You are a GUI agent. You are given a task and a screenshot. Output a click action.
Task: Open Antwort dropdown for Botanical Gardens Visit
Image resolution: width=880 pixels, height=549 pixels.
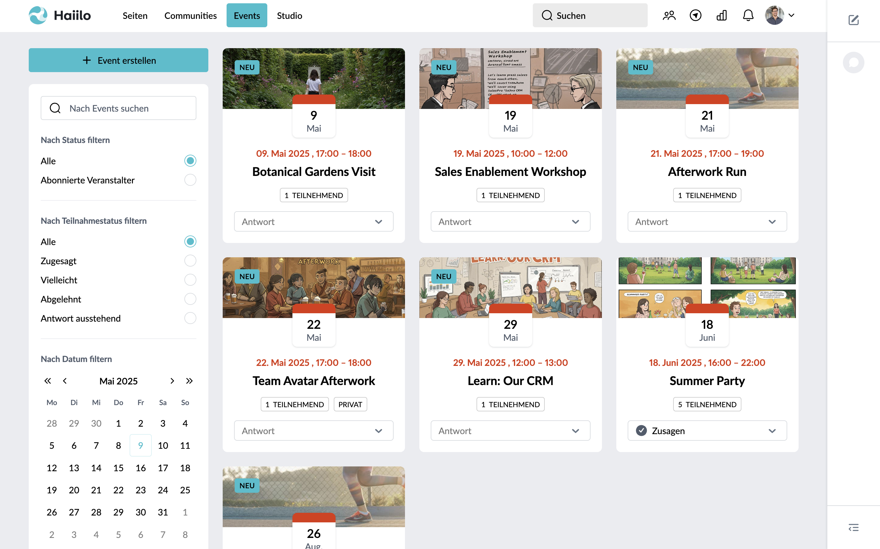pyautogui.click(x=313, y=221)
